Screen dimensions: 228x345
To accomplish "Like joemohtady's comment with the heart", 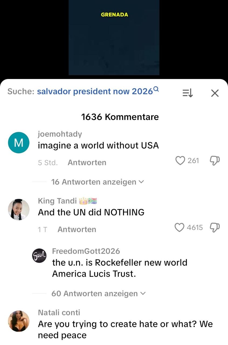I will click(x=179, y=161).
